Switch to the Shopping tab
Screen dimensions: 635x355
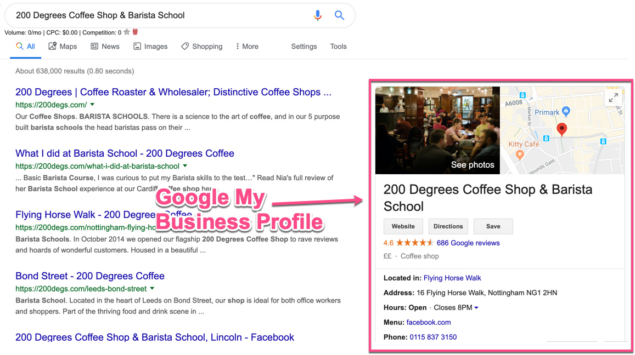(201, 47)
